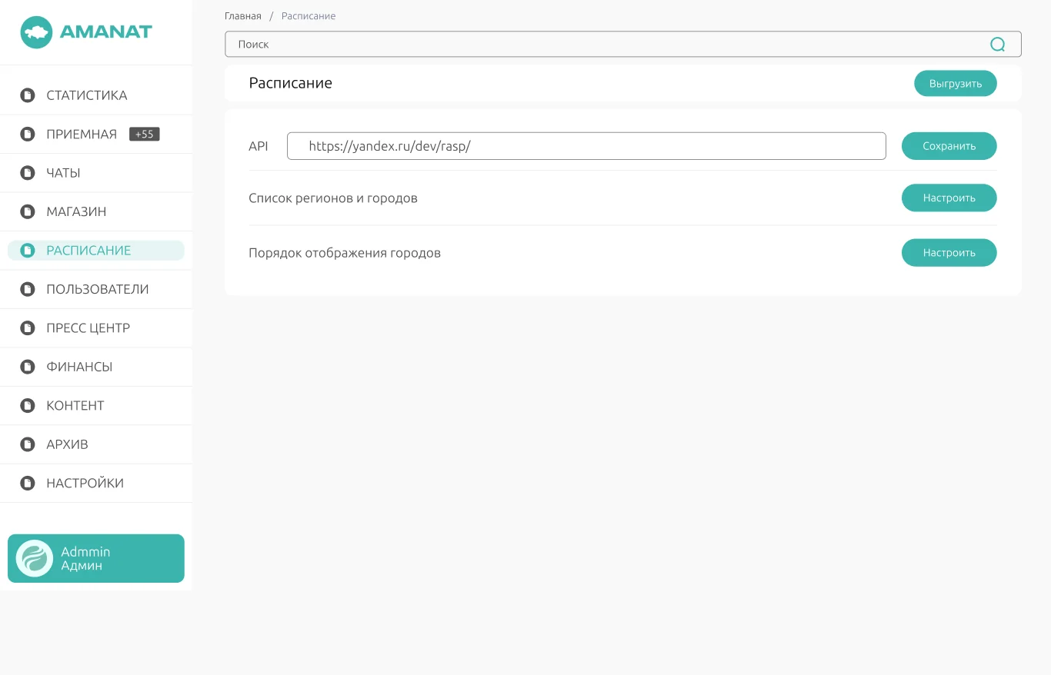Click Настроить for Порядок отображения городов

949,252
